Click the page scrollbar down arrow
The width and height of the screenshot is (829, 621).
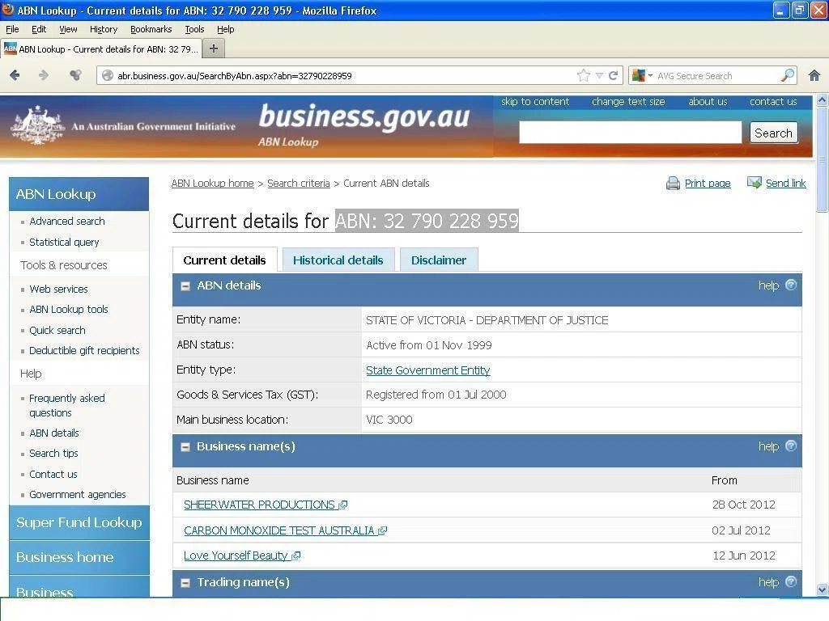(822, 589)
